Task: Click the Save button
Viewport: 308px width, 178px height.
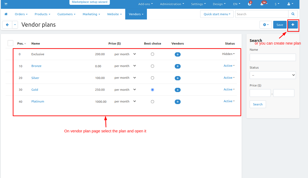Action: [280, 25]
